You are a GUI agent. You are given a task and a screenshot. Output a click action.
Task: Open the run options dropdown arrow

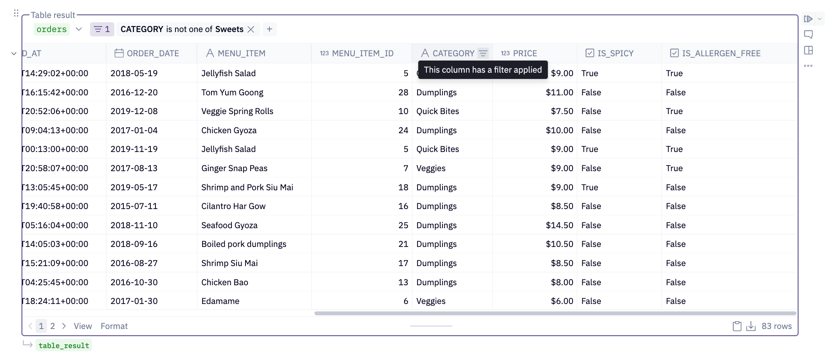coord(820,19)
